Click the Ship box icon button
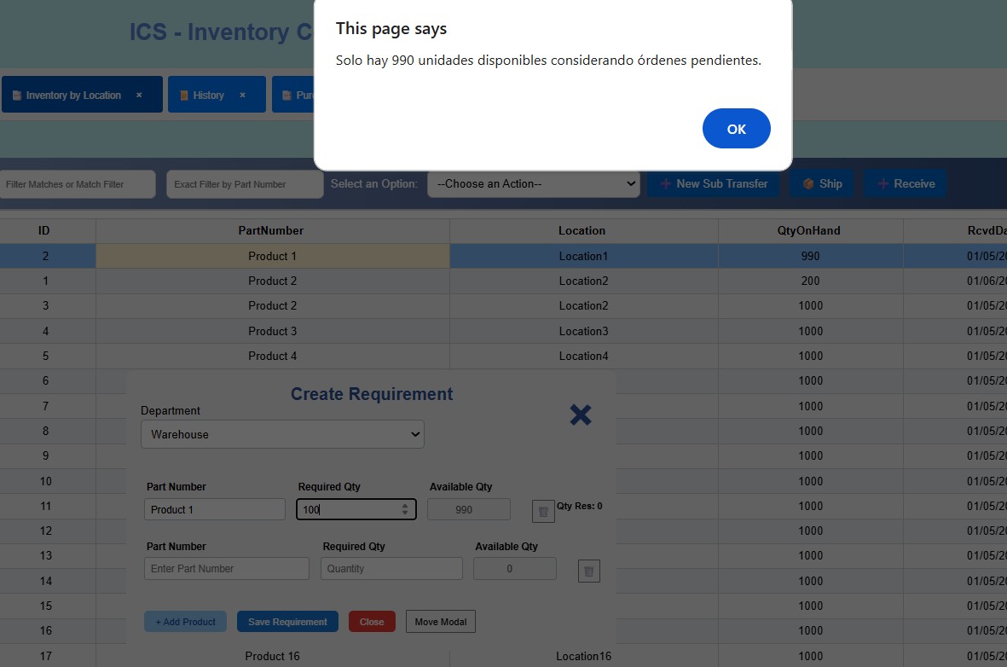This screenshot has height=667, width=1007. pos(807,184)
